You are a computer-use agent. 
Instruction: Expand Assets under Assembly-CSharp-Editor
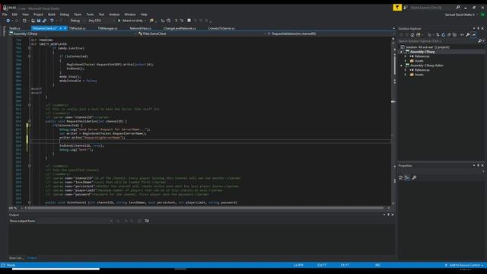(406, 75)
